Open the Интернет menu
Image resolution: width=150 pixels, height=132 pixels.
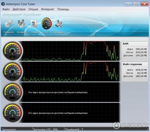[47, 9]
